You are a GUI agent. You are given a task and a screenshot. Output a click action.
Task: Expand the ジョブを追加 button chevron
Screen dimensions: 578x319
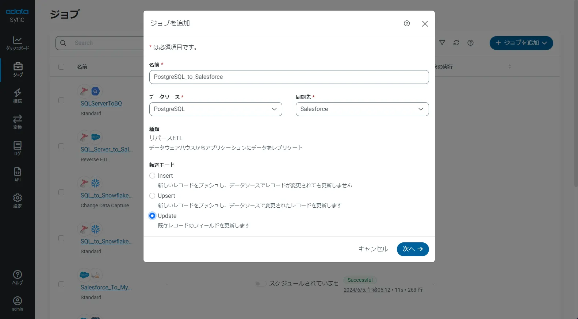point(544,43)
